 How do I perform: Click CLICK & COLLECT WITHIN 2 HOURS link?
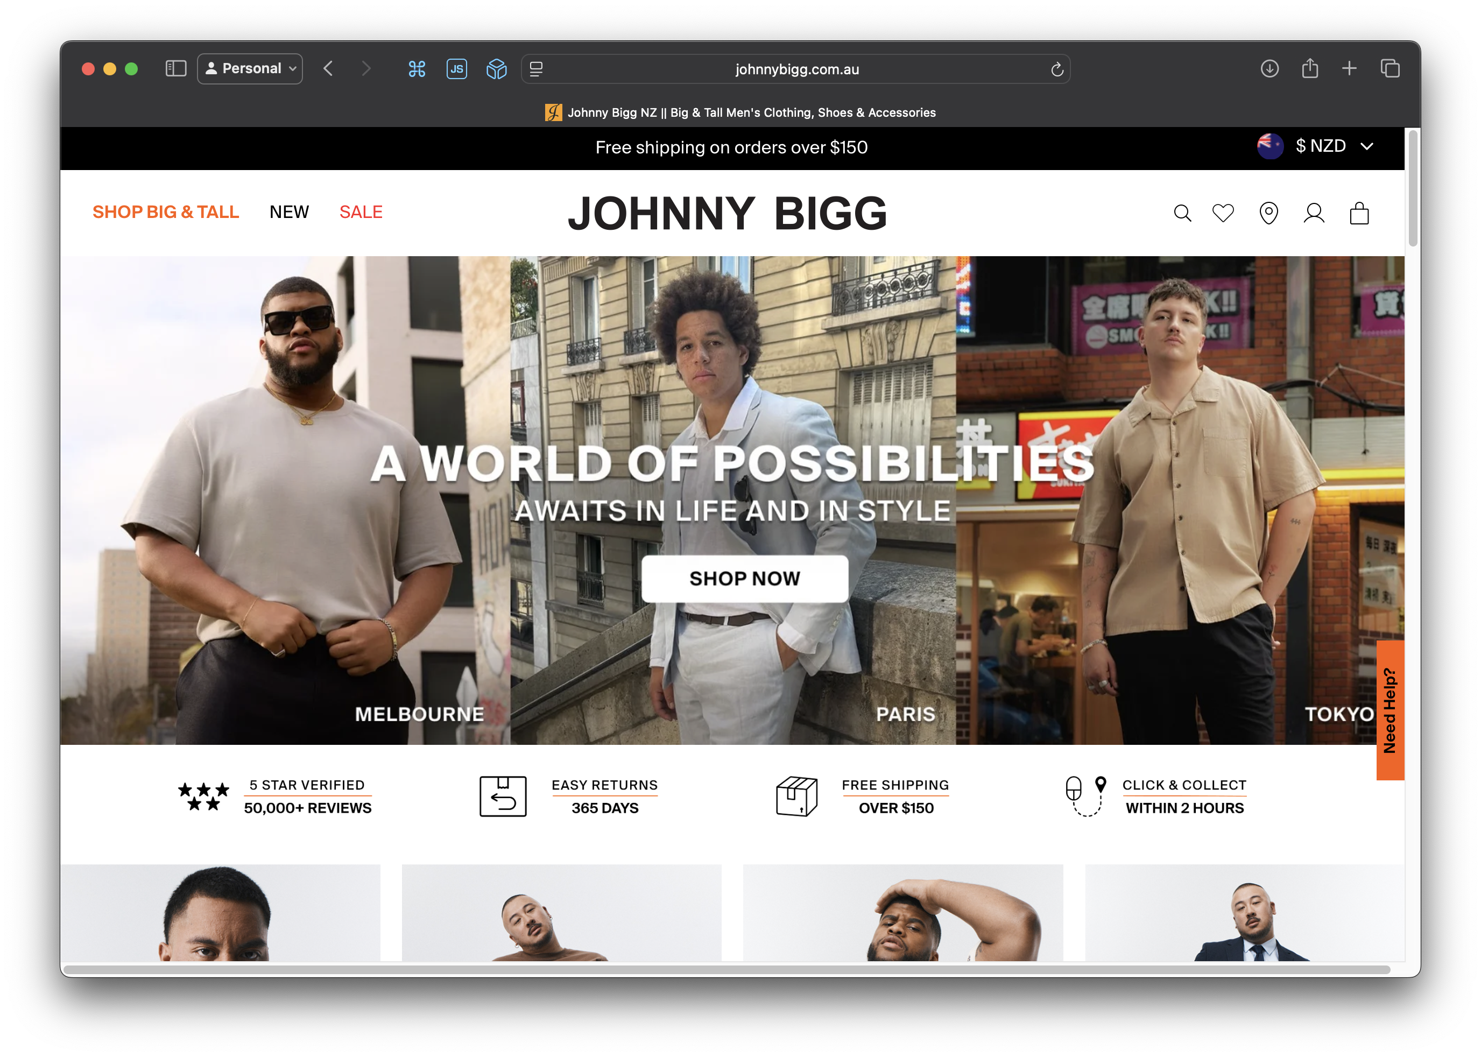pos(1184,797)
